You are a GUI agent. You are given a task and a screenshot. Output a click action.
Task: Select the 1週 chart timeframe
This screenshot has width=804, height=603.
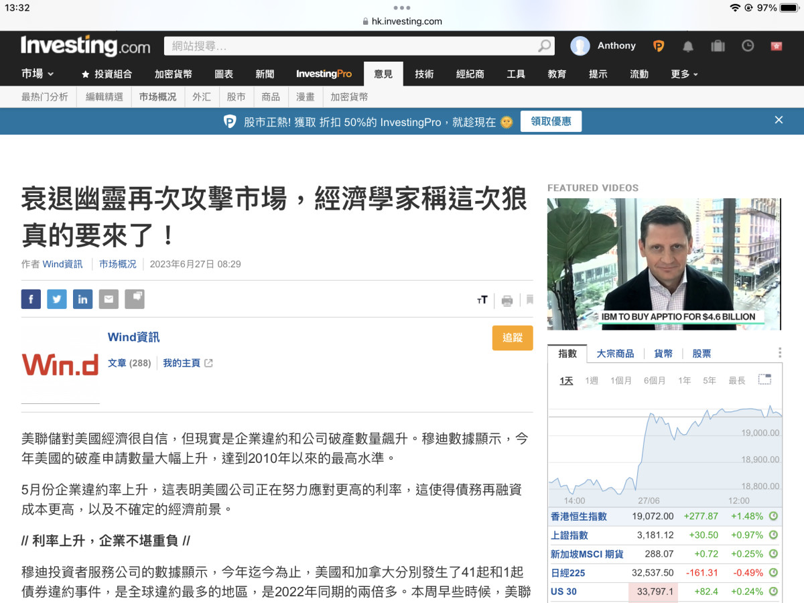(x=591, y=381)
